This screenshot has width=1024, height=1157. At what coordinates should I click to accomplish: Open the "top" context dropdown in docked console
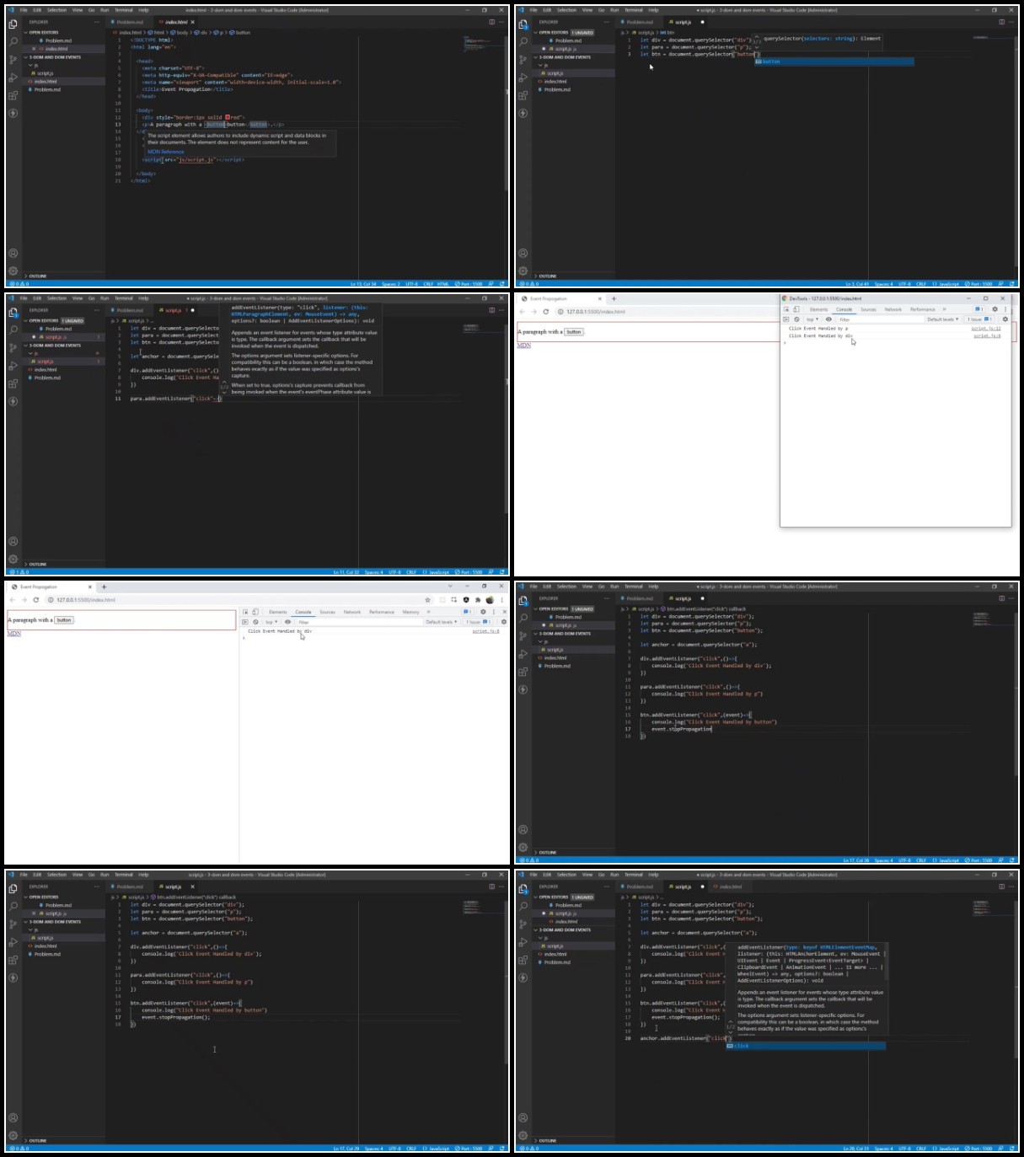tap(271, 622)
